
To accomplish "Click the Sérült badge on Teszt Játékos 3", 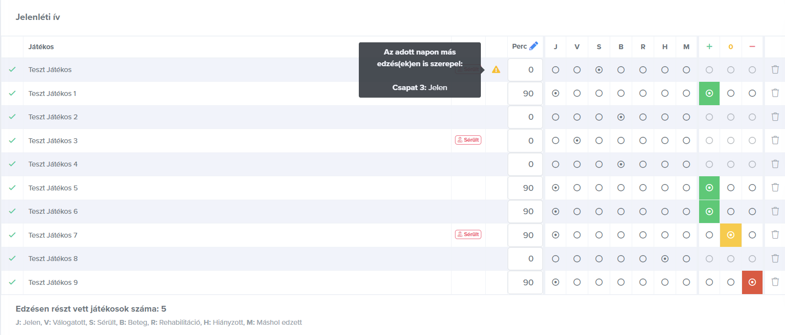I will pyautogui.click(x=468, y=140).
